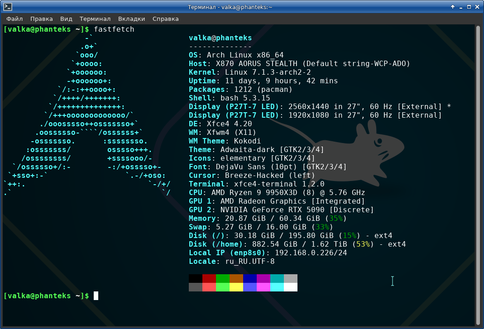Click the 'Disk (/)' usage line
This screenshot has height=329, width=484.
[291, 236]
